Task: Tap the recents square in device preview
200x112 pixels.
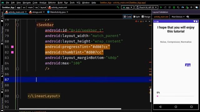Action: [192, 107]
